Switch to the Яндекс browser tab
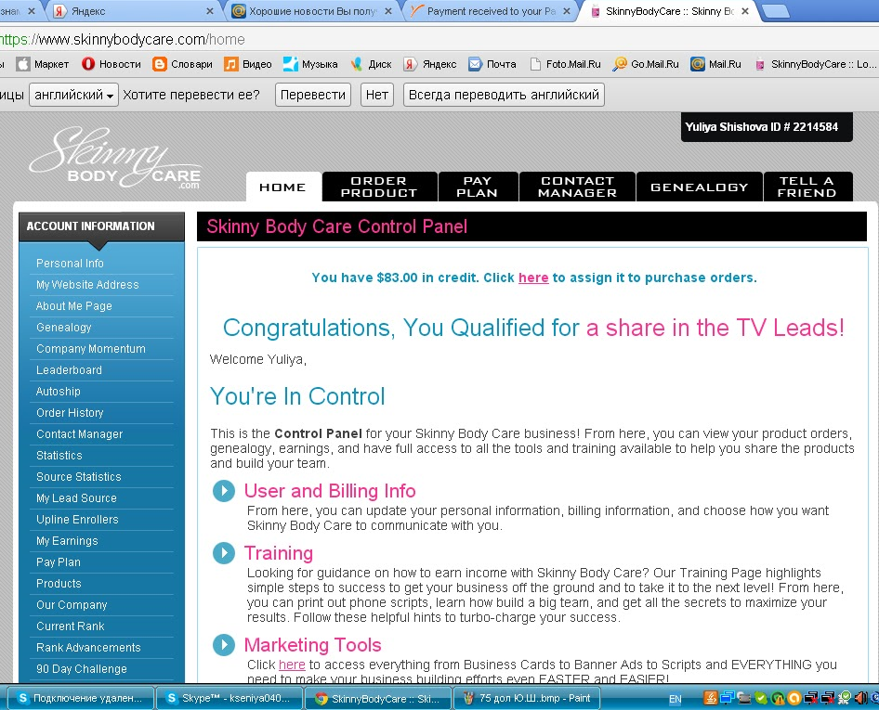879x710 pixels. point(130,11)
